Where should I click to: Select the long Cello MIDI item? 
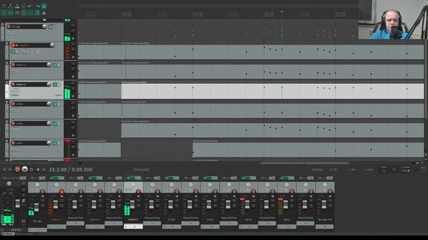pos(308,150)
